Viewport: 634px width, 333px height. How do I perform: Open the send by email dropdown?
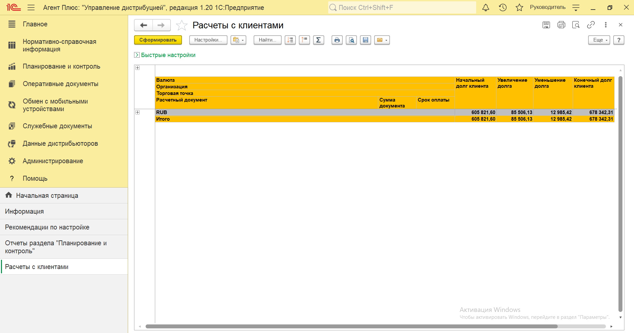(x=382, y=40)
